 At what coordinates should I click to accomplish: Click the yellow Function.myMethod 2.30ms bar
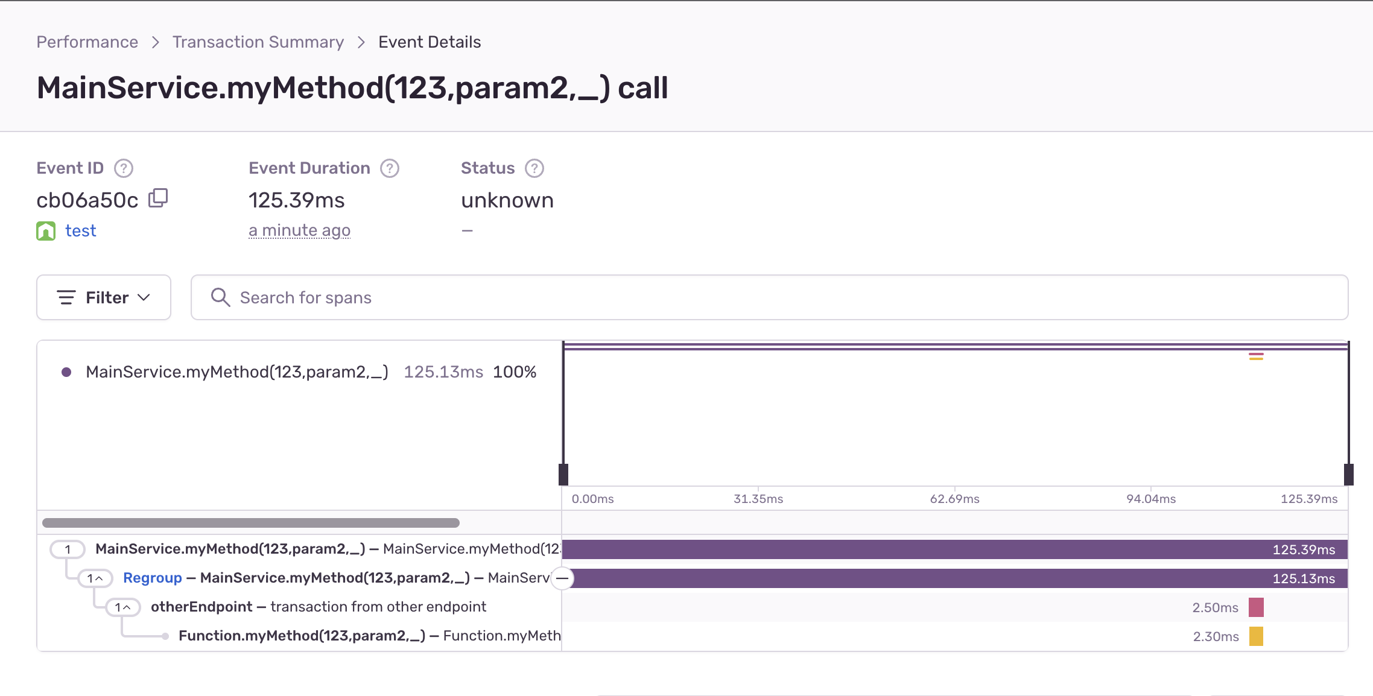[x=1256, y=636]
